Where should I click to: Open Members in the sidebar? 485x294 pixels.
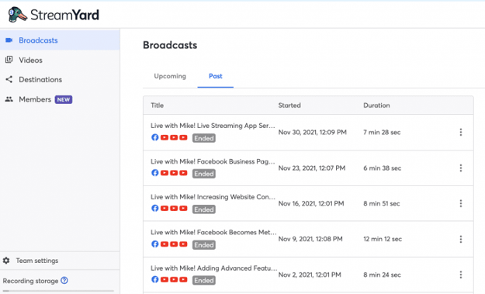[60, 99]
